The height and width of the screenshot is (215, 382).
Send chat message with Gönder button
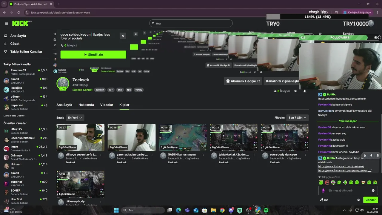(x=370, y=200)
